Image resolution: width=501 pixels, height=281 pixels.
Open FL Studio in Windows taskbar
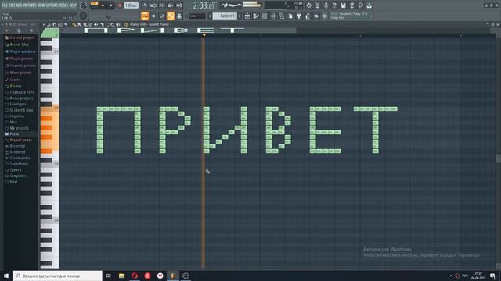173,276
